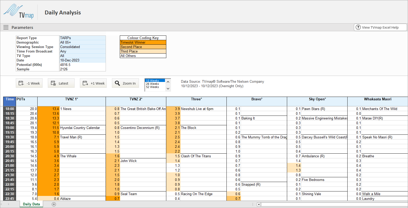Click the 1 News programme cell
The image size is (408, 208).
pyautogui.click(x=82, y=109)
